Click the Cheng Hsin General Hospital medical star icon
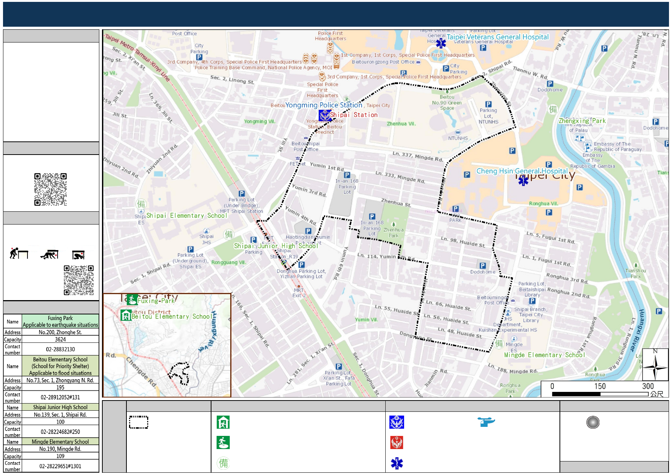The height and width of the screenshot is (475, 672). pos(523,181)
